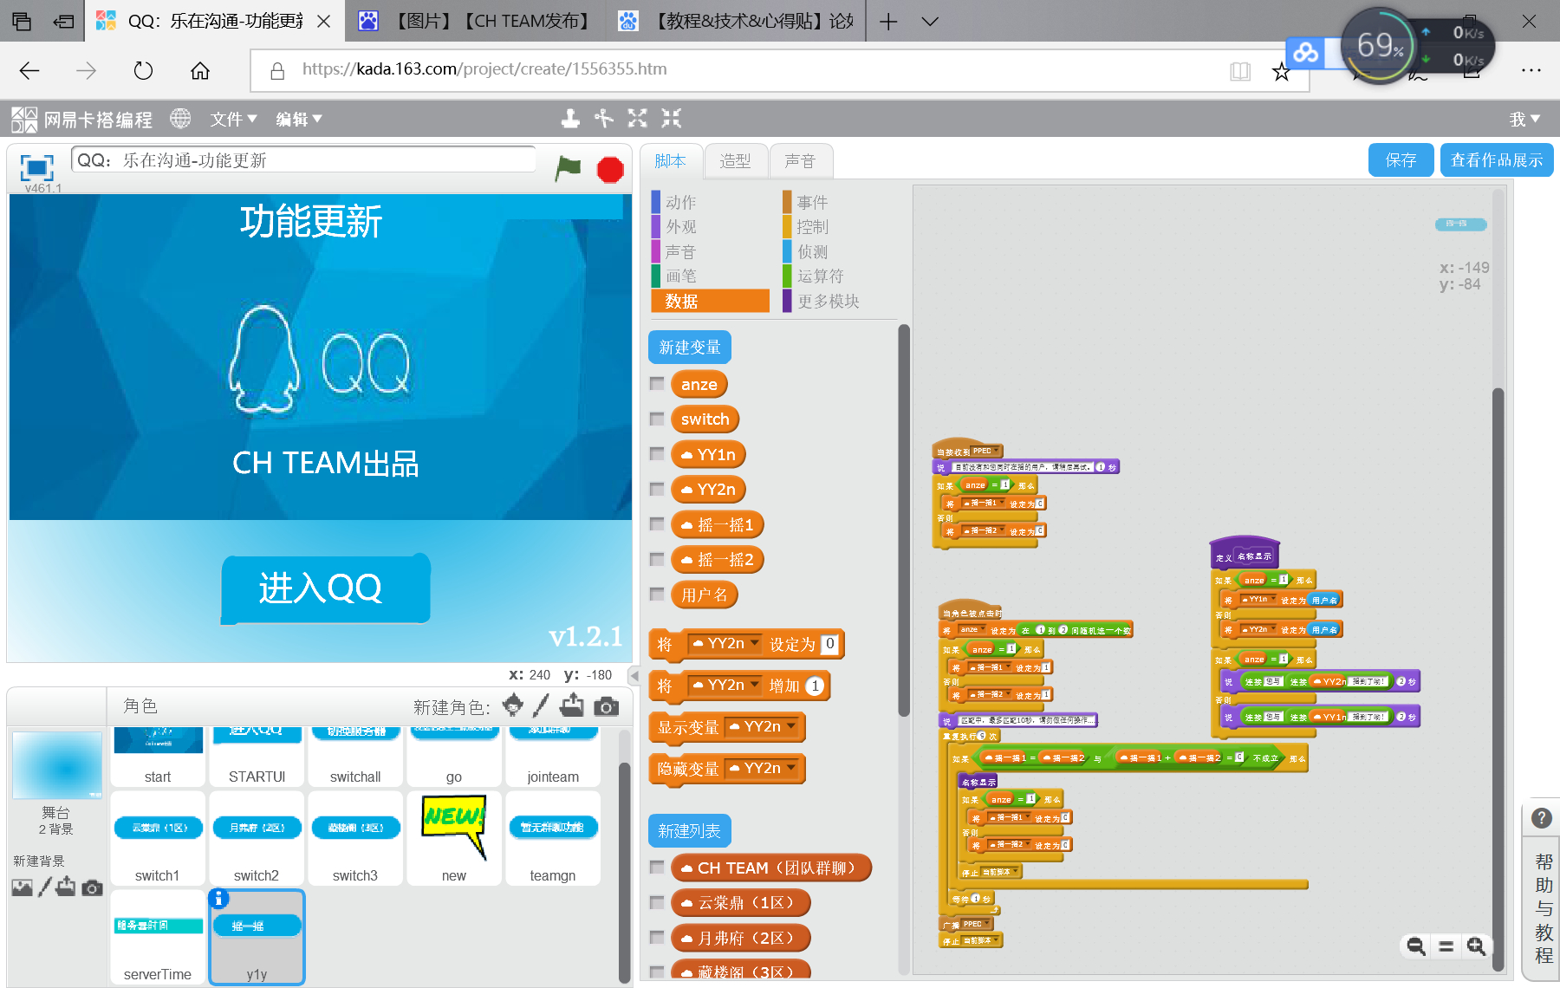Open info for the y1y sprite
The image size is (1560, 988).
[219, 899]
